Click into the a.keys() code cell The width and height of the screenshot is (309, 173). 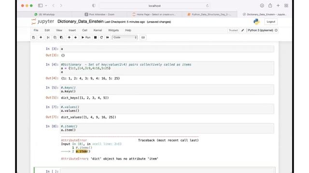(x=167, y=89)
